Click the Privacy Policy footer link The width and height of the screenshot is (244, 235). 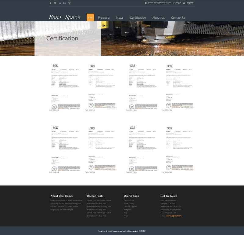click(129, 204)
